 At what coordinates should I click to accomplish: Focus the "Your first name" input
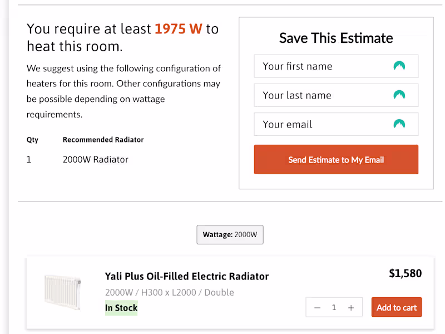coord(323,66)
